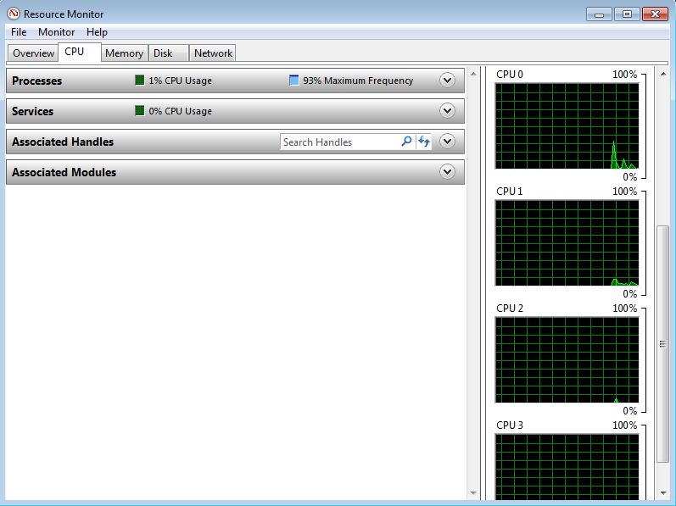
Task: Expand the Processes section
Action: (448, 81)
